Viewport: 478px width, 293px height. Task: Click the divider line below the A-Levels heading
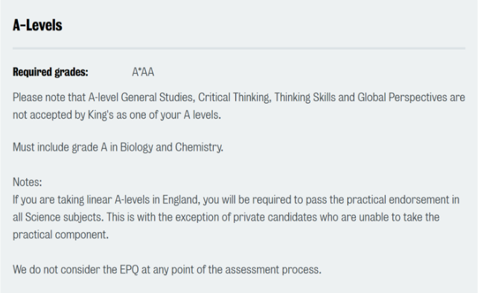click(x=239, y=48)
